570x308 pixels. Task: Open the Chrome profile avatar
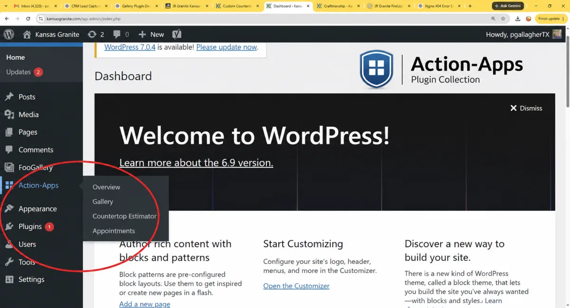[x=529, y=18]
